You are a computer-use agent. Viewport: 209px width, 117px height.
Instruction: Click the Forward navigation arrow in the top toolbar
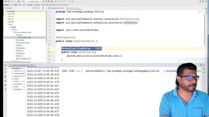point(15,1)
